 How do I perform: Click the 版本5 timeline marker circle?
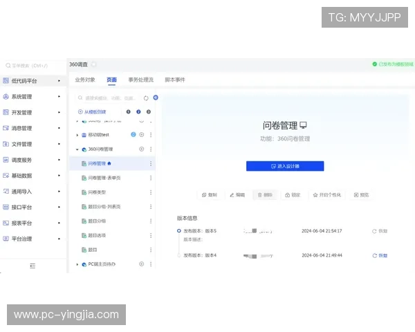[x=179, y=231]
